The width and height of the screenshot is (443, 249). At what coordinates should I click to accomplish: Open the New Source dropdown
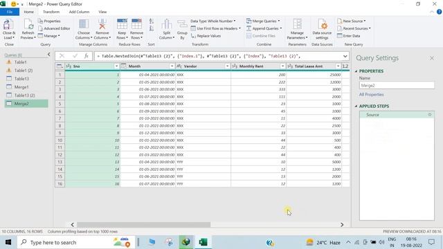pyautogui.click(x=352, y=21)
